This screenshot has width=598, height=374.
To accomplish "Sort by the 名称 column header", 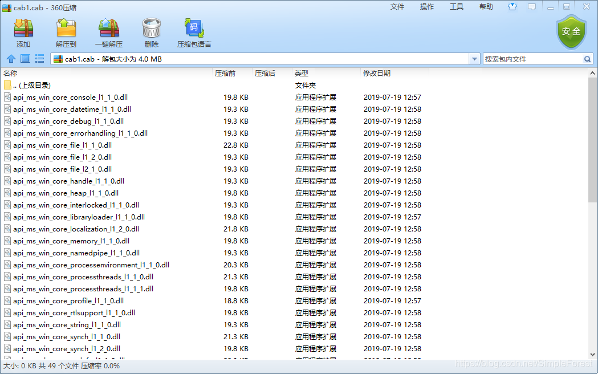I will pyautogui.click(x=107, y=73).
